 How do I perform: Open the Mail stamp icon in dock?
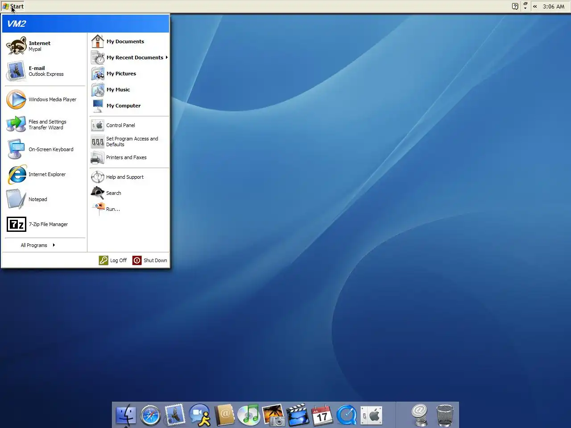pos(175,415)
